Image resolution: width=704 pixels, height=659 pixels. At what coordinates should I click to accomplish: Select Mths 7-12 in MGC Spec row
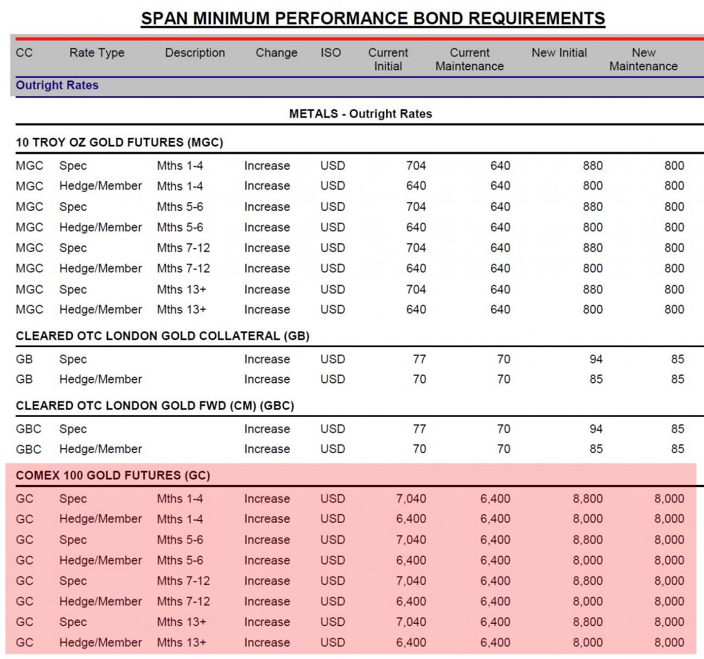183,248
